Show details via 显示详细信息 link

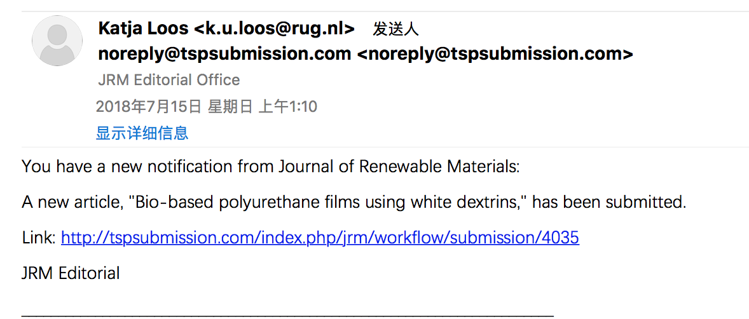142,133
